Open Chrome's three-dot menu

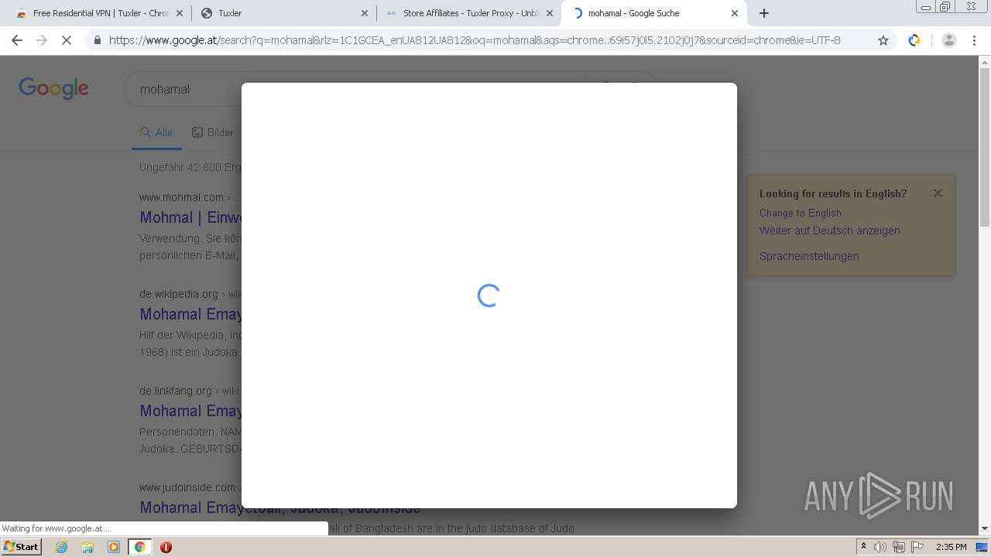pos(974,40)
